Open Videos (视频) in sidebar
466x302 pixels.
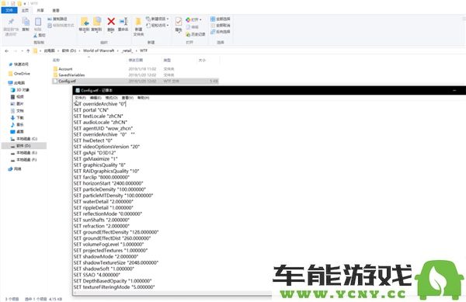point(17,97)
